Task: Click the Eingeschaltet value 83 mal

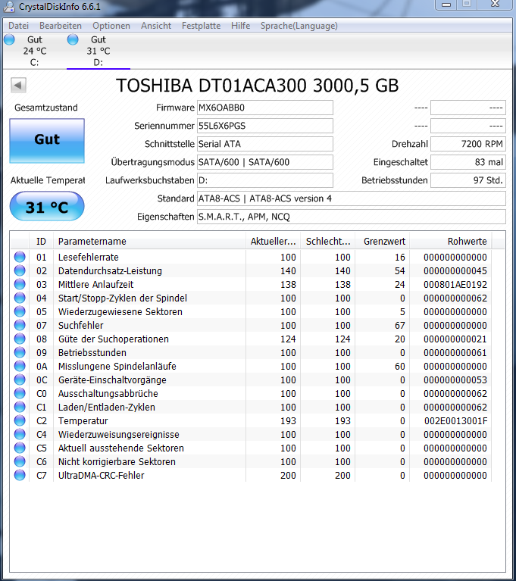Action: (x=468, y=162)
